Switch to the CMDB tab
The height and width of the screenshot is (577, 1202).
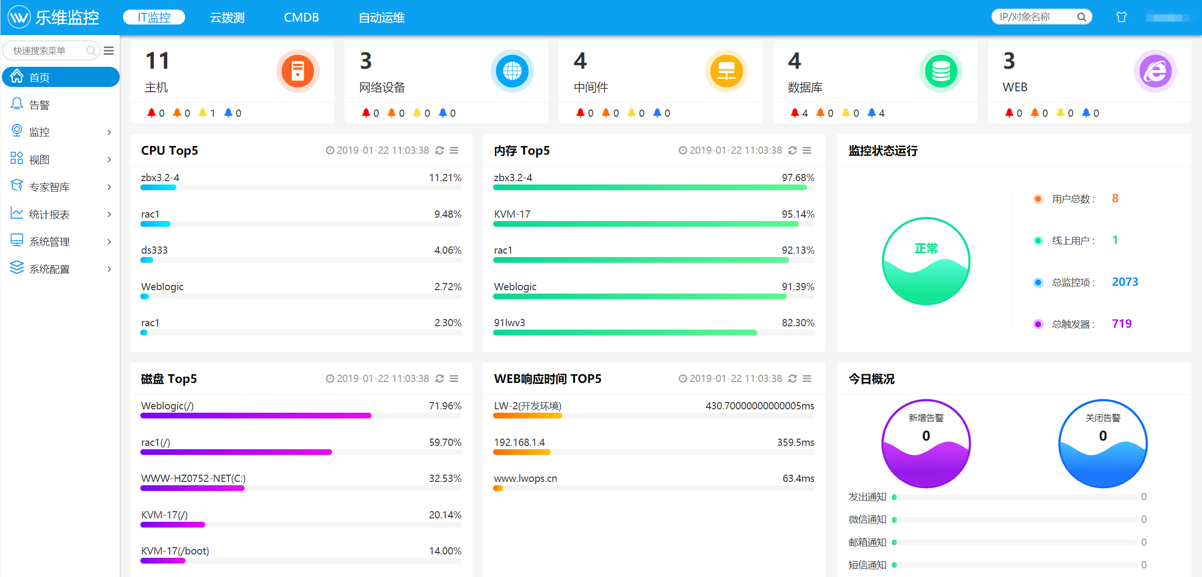pyautogui.click(x=301, y=17)
